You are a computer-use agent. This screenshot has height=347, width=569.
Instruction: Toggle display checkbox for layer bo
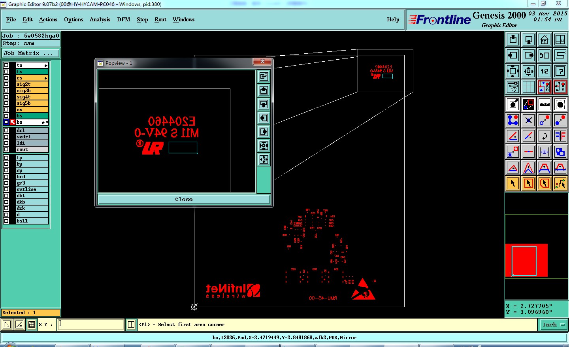tap(6, 122)
